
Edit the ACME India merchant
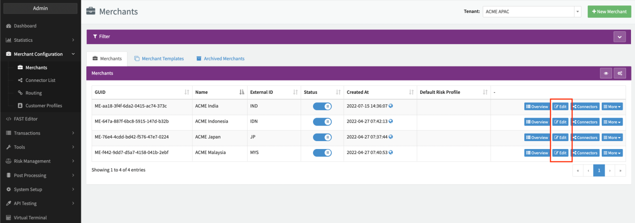pyautogui.click(x=561, y=106)
